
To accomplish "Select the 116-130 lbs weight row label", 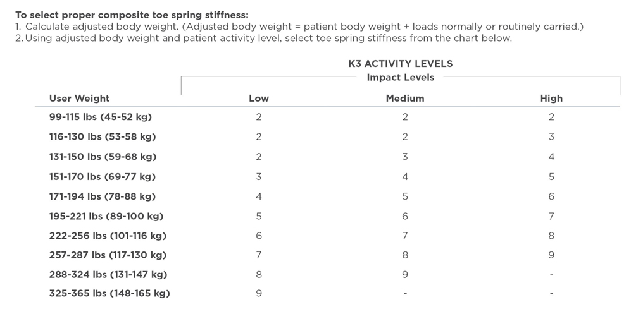I will (x=102, y=136).
